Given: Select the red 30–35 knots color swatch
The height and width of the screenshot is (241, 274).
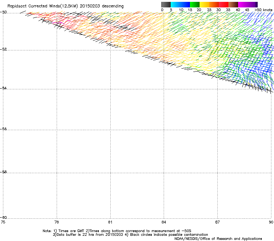Looking at the screenshot, I should click(x=224, y=4).
